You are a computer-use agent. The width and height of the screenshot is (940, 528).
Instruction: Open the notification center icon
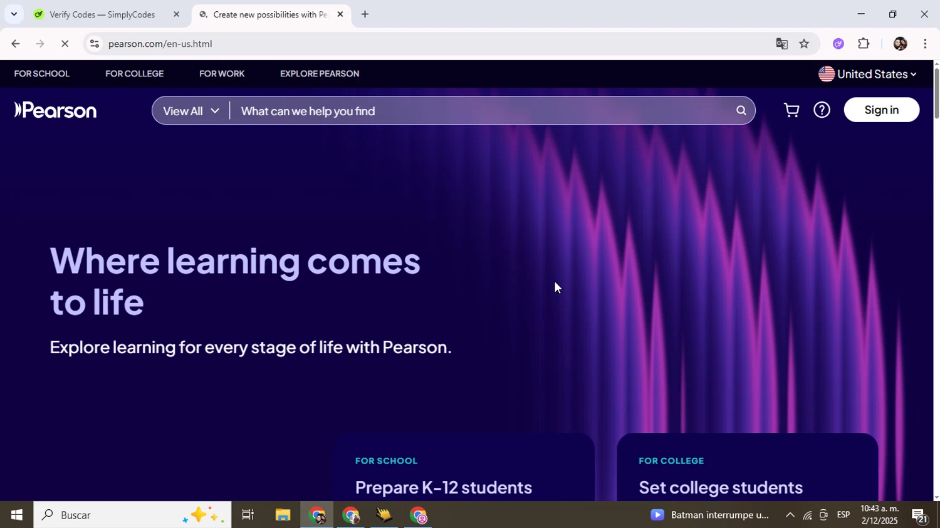[x=919, y=515]
